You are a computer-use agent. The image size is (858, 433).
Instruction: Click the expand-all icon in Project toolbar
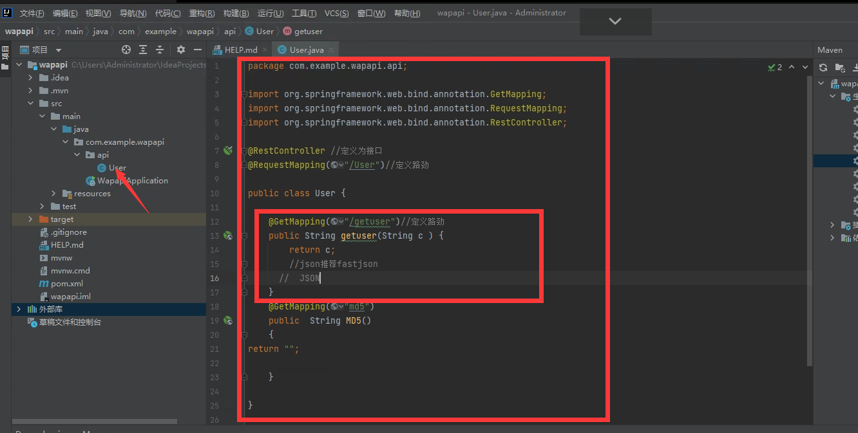coord(143,50)
